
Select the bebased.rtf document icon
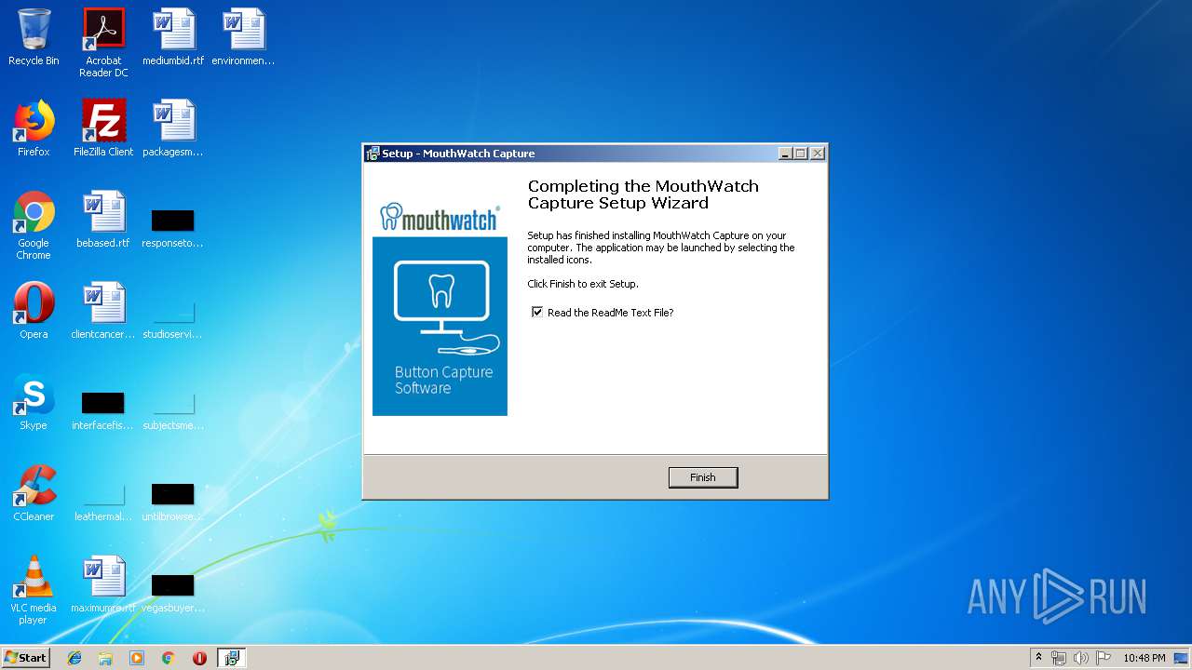pos(103,220)
